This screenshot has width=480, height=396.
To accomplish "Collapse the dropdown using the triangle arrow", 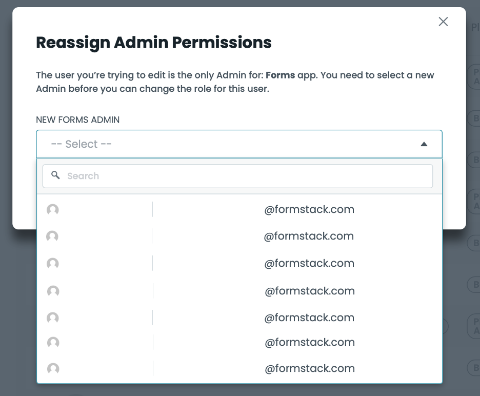I will 424,144.
